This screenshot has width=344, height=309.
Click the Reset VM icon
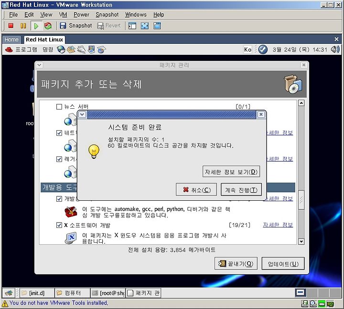(x=48, y=26)
